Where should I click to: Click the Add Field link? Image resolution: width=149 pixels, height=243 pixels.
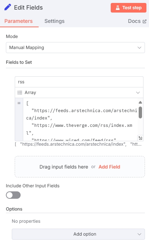(109, 167)
